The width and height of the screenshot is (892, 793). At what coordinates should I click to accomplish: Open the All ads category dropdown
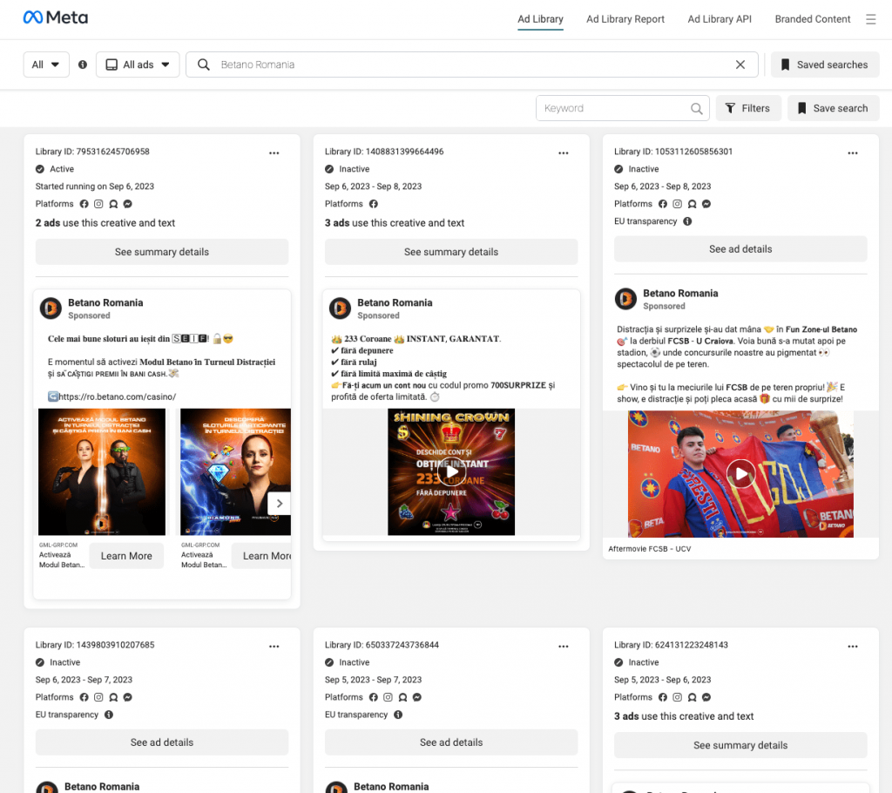point(138,64)
